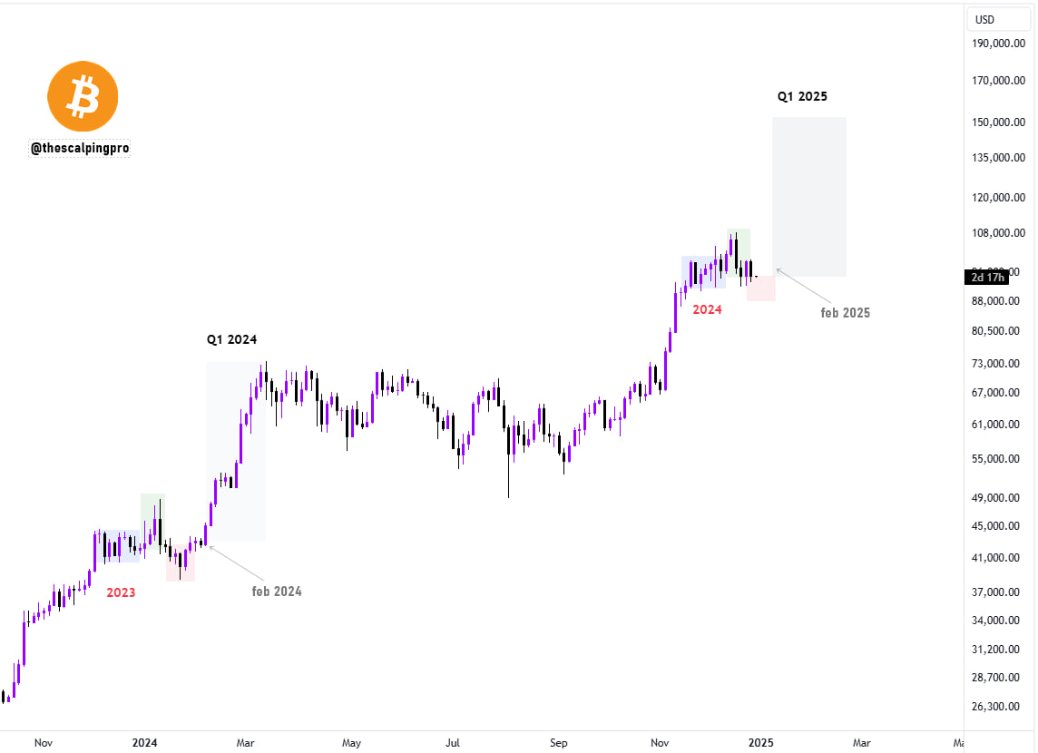Click the feb 2025 label
The width and height of the screenshot is (1038, 753).
pyautogui.click(x=845, y=313)
